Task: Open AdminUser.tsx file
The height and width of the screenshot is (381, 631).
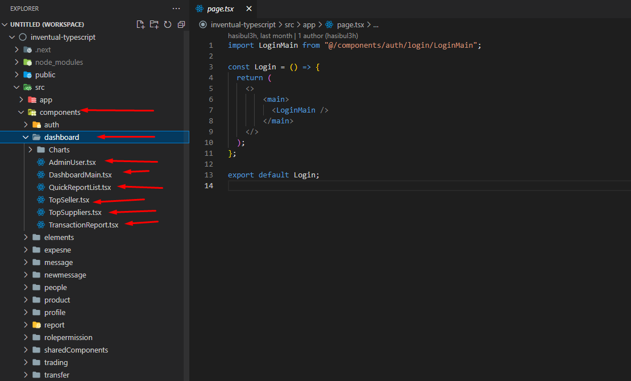Action: coord(72,162)
